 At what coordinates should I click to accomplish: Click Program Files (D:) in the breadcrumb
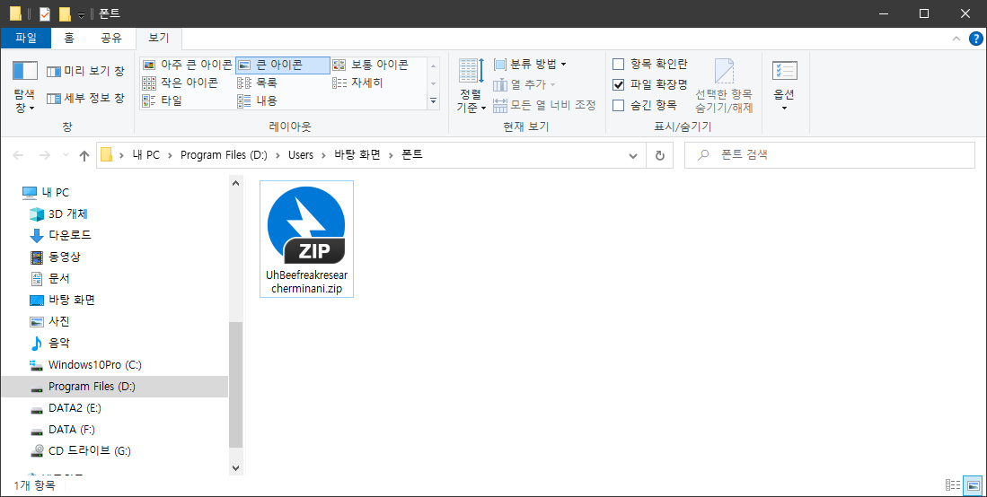[225, 155]
